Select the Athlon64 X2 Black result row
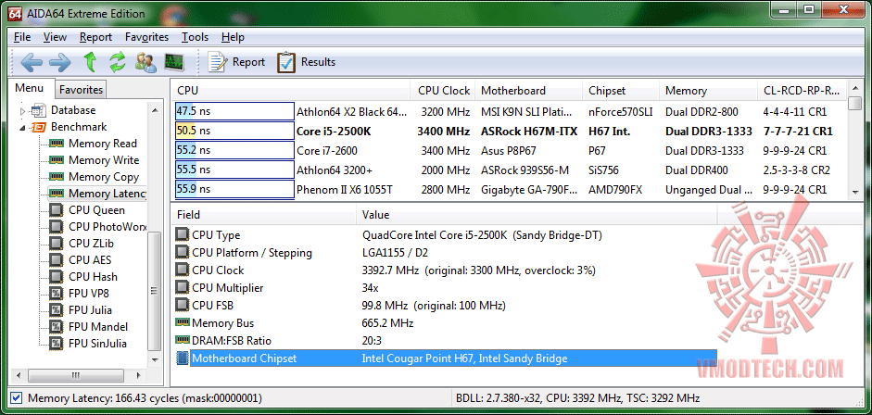The height and width of the screenshot is (415, 872). 511,112
